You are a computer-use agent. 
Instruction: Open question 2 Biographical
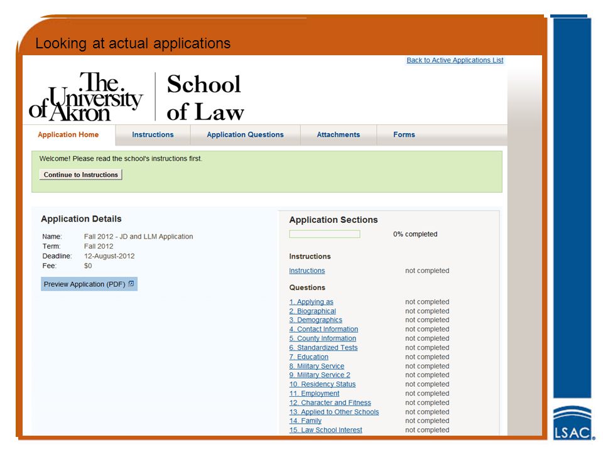(x=313, y=311)
